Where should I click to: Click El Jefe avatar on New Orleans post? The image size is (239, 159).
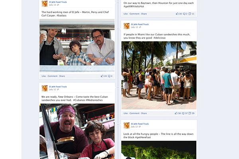tap(45, 88)
